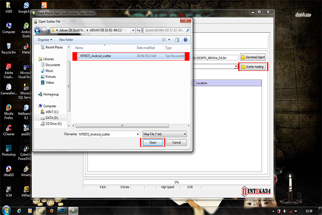Select WIN 7 (C:) drive
The height and width of the screenshot is (215, 322).
(x=49, y=112)
